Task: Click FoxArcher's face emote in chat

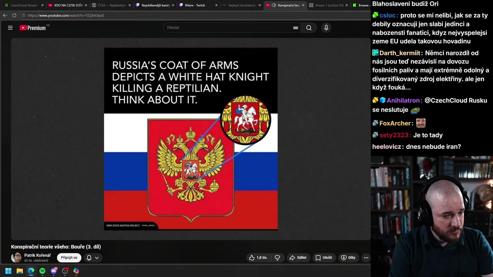Action: coord(421,123)
